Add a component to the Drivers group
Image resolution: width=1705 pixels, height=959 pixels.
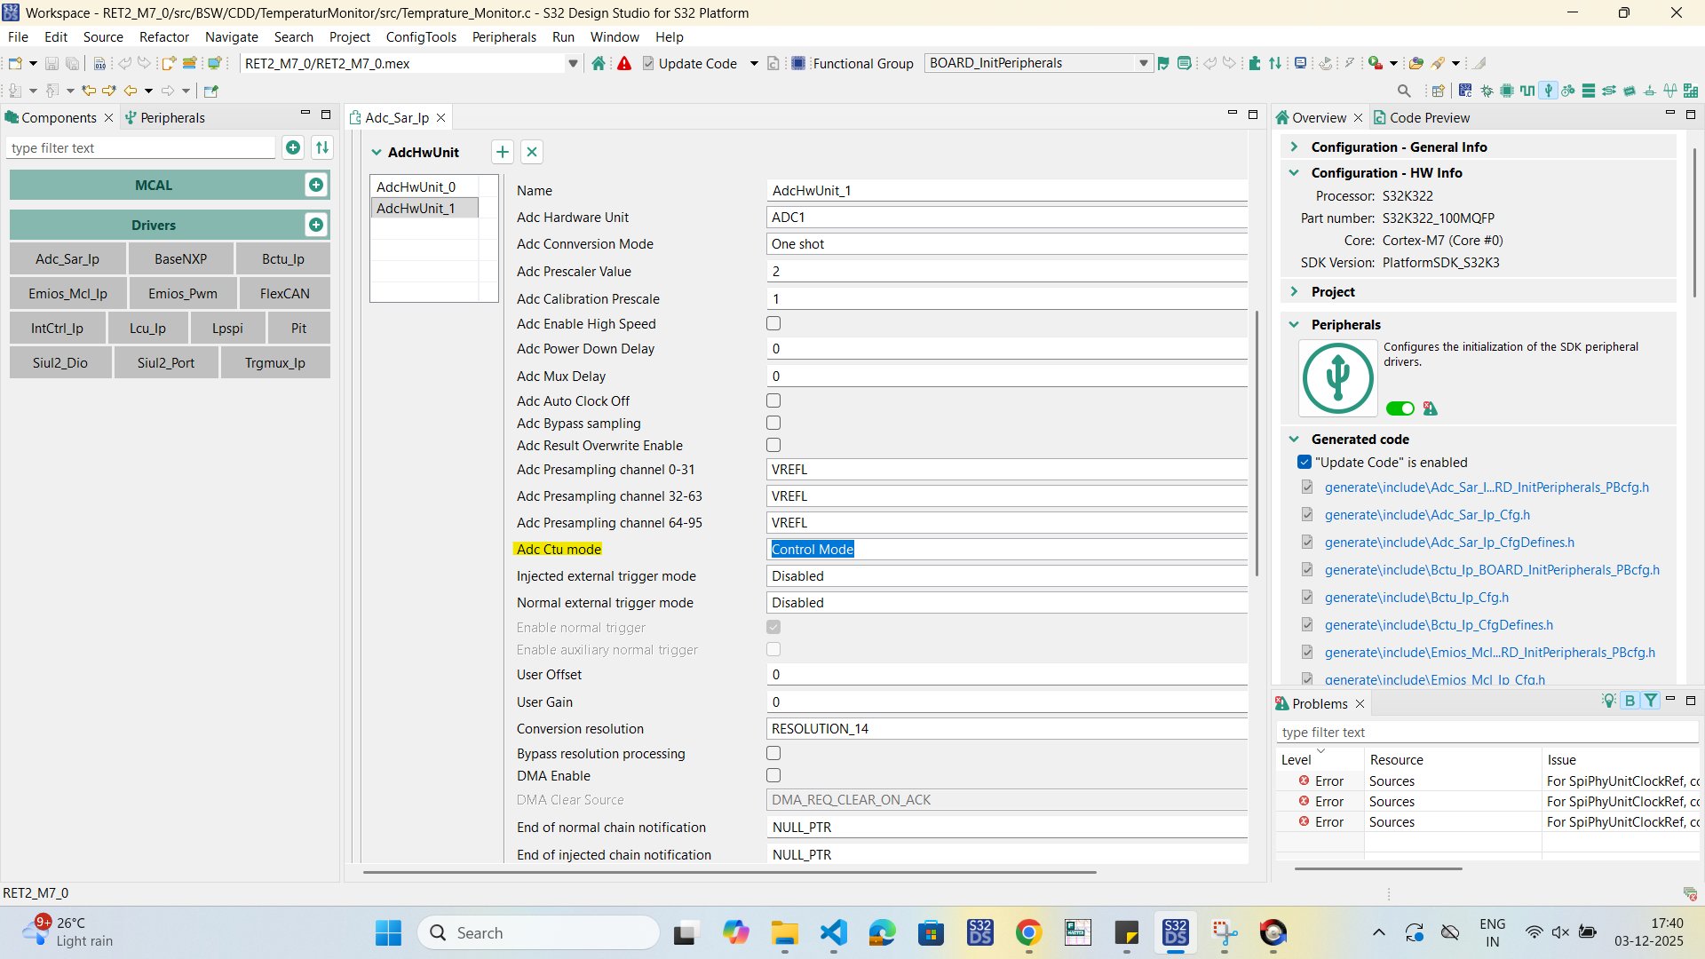pos(315,225)
